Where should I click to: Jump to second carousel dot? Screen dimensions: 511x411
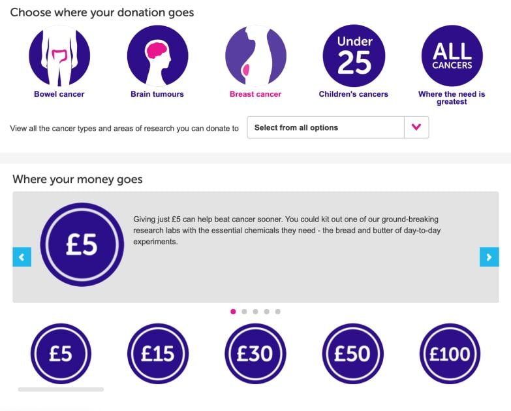coord(244,312)
